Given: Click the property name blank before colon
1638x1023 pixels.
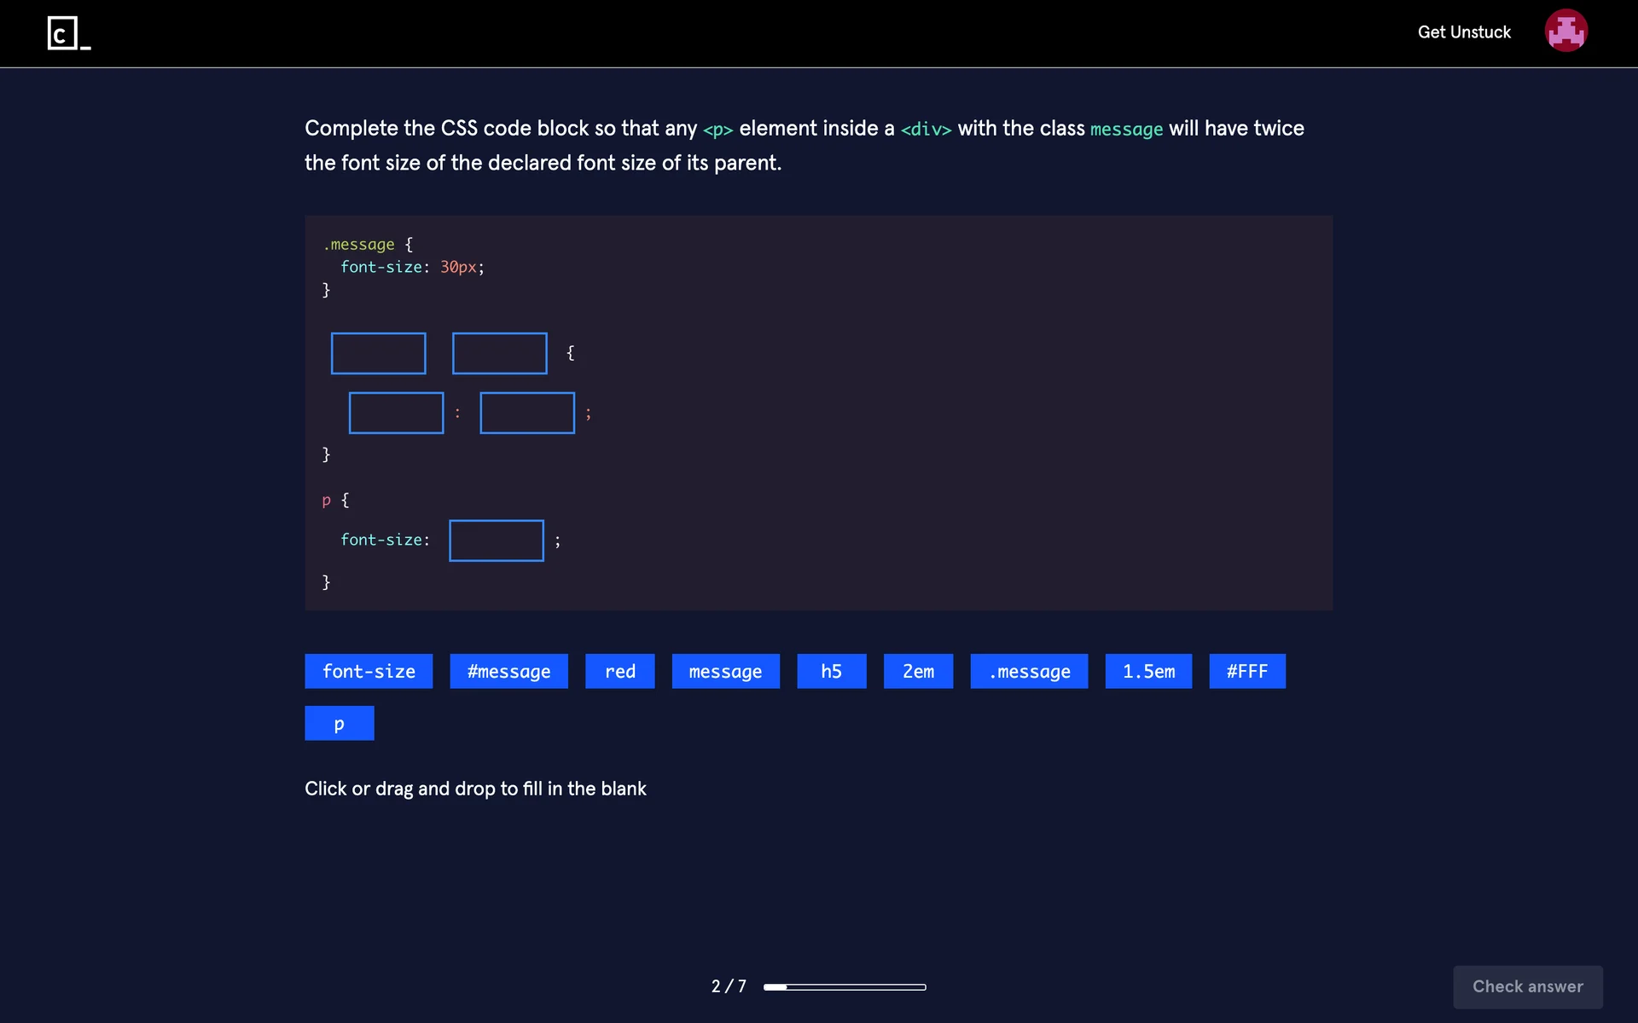Looking at the screenshot, I should [x=396, y=413].
